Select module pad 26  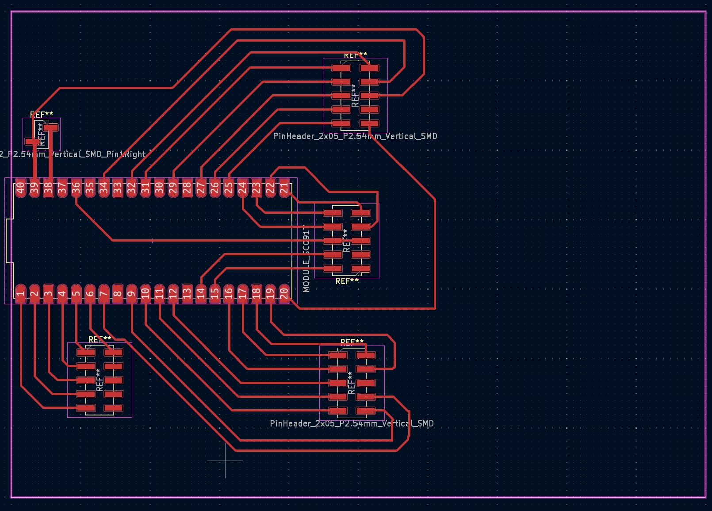(214, 188)
